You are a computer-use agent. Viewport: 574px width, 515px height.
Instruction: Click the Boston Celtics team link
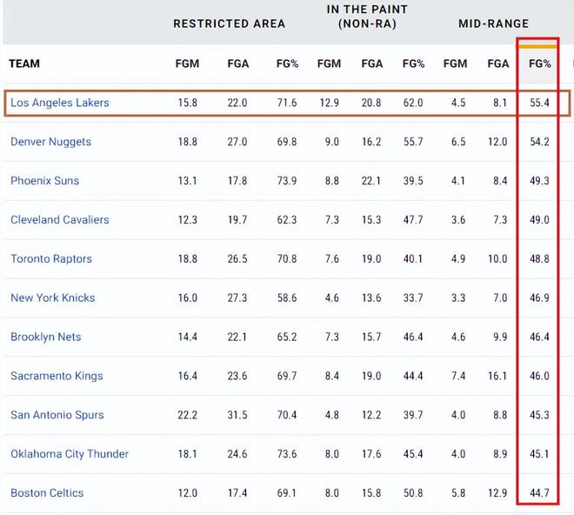pos(47,493)
